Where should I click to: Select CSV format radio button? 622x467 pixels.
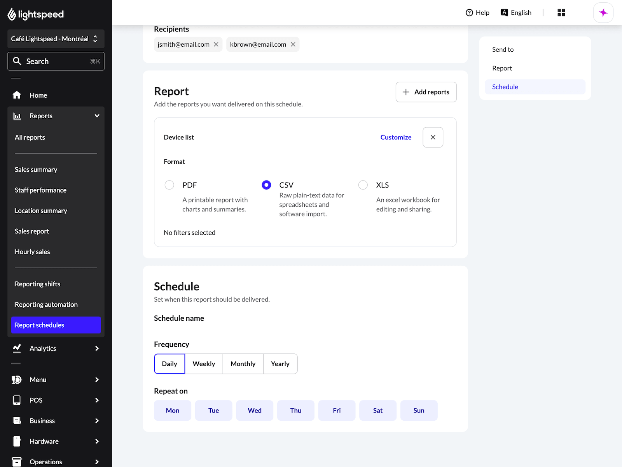click(x=266, y=185)
